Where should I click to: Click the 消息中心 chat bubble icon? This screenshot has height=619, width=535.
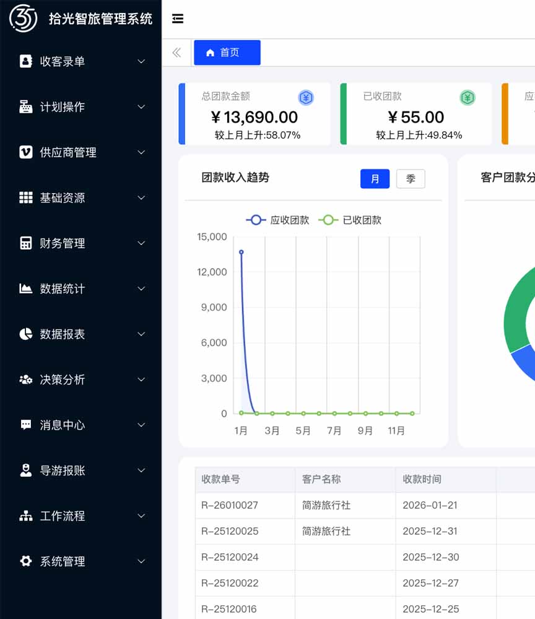[x=25, y=425]
